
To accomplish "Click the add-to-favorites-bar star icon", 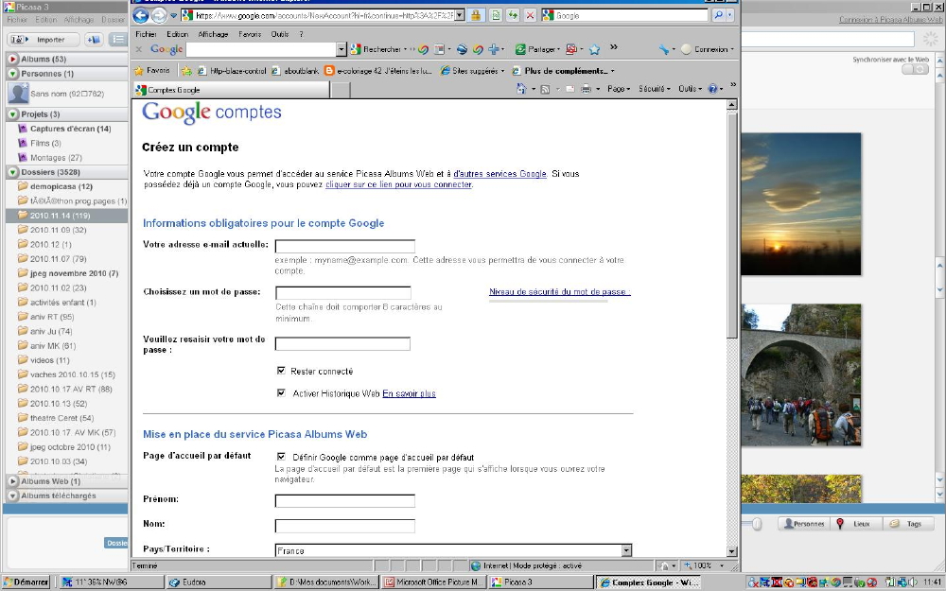I will tap(186, 71).
